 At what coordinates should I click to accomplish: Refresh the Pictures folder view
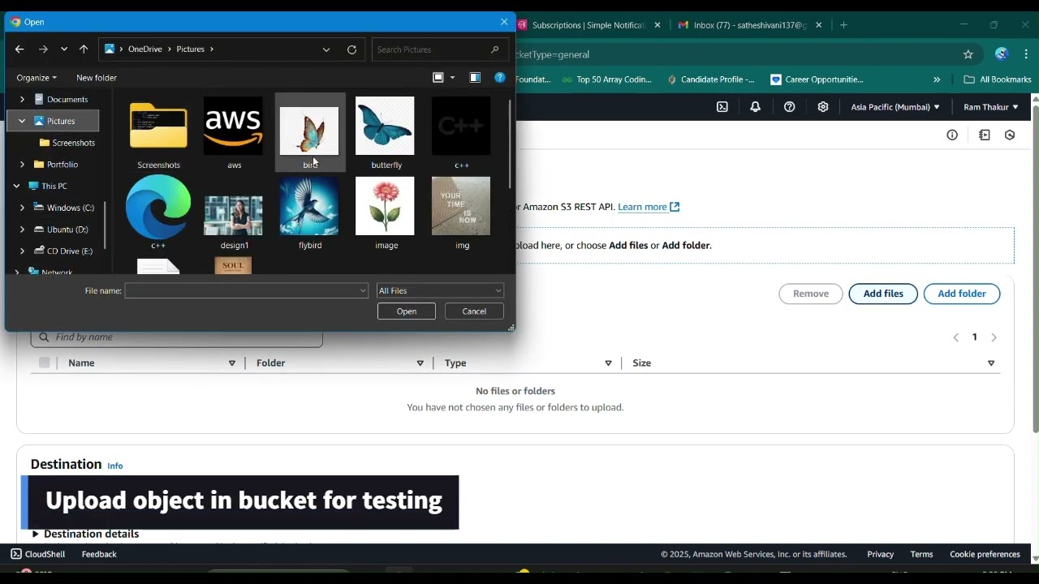coord(351,49)
